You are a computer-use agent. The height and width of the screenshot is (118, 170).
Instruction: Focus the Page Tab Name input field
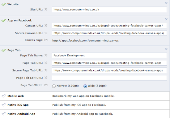point(109,55)
